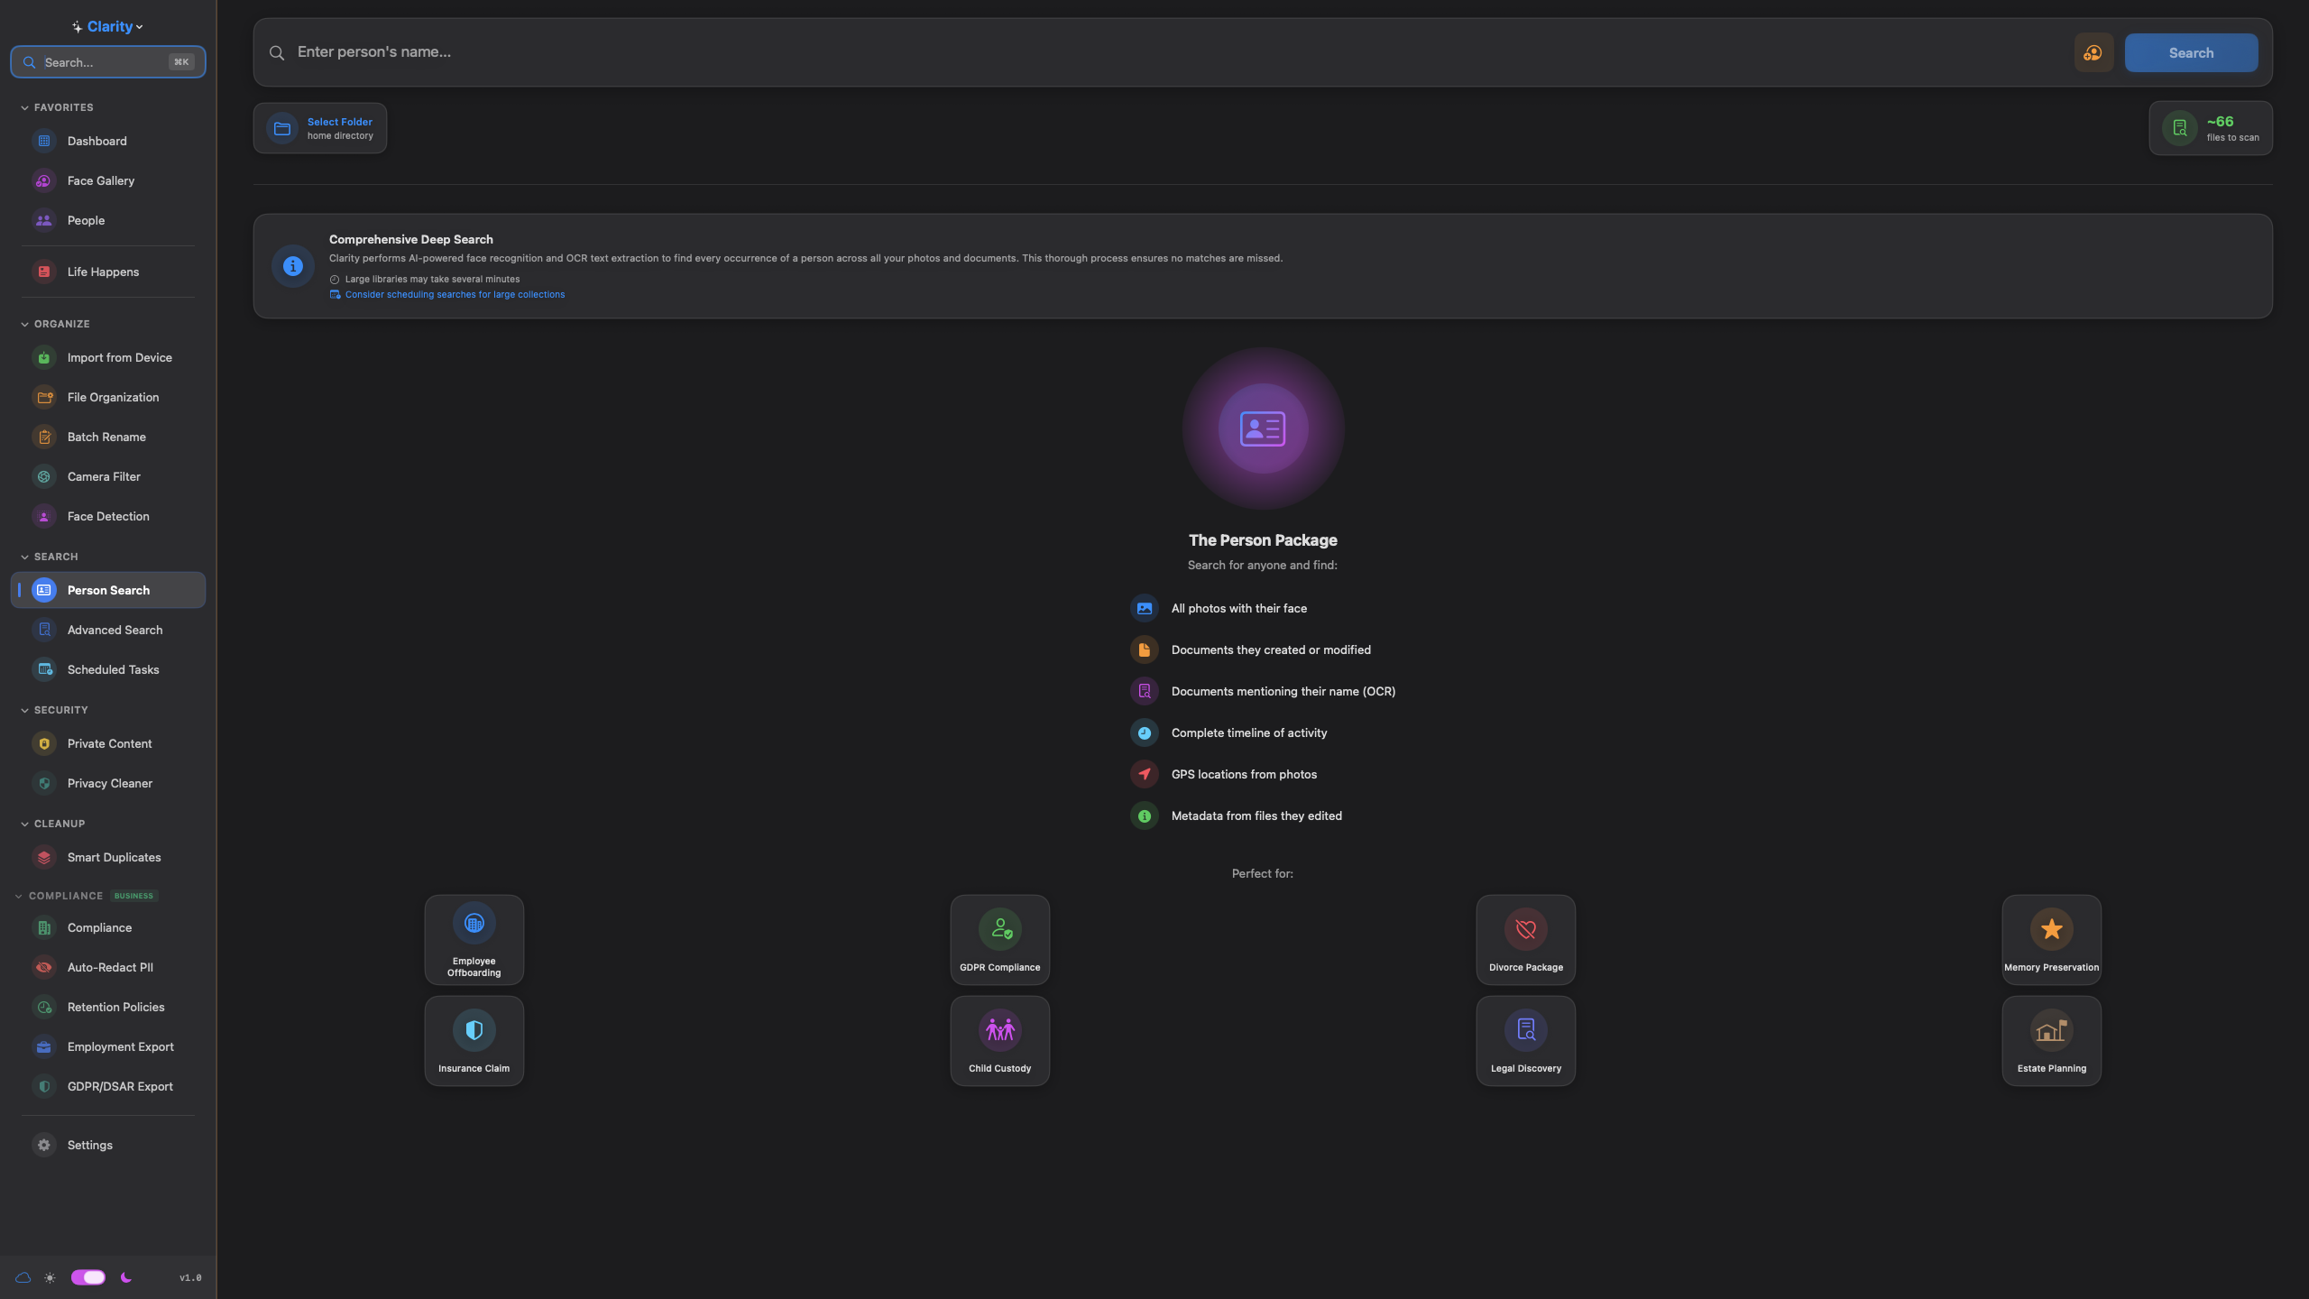Click the GDPR Compliance person-check icon
2309x1299 pixels.
tap(999, 929)
